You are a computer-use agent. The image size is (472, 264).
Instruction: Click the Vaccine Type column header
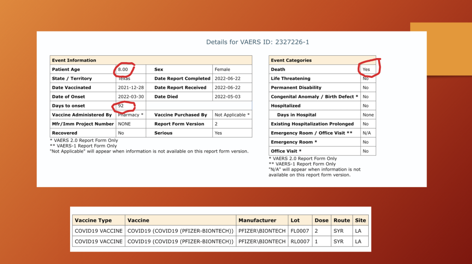tap(93, 220)
